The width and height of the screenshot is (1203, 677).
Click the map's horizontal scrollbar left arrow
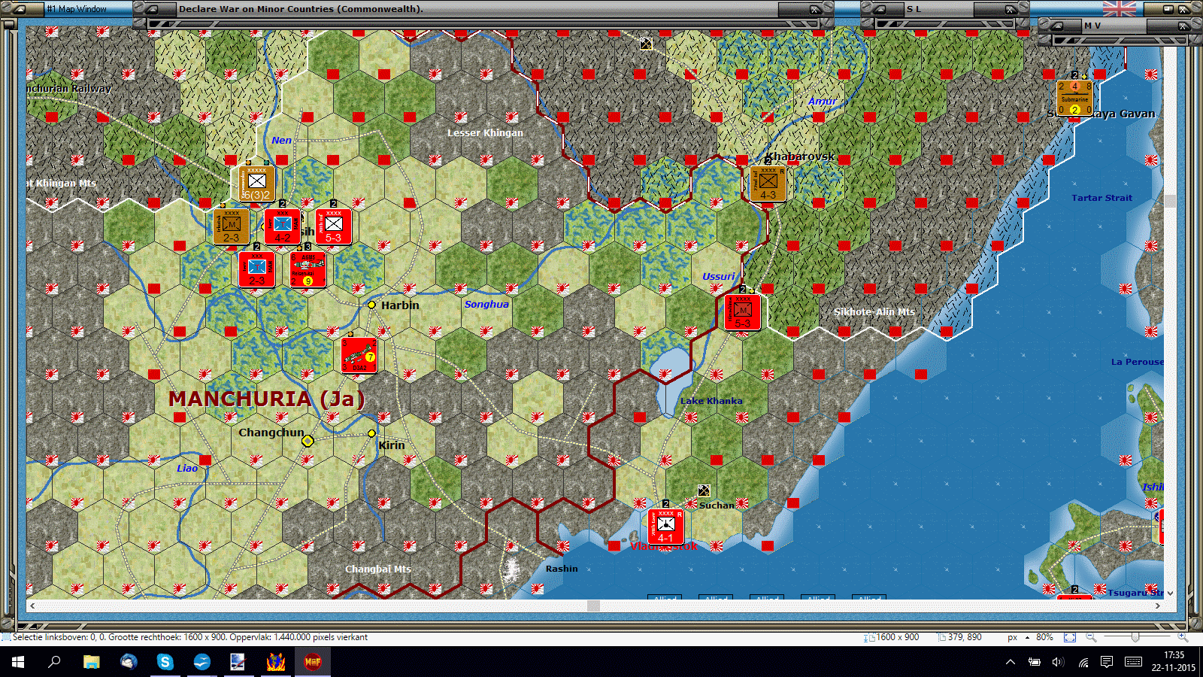pos(32,606)
